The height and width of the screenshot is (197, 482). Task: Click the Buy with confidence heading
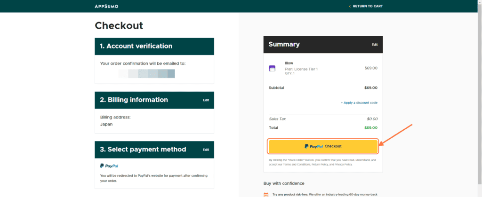pyautogui.click(x=284, y=183)
